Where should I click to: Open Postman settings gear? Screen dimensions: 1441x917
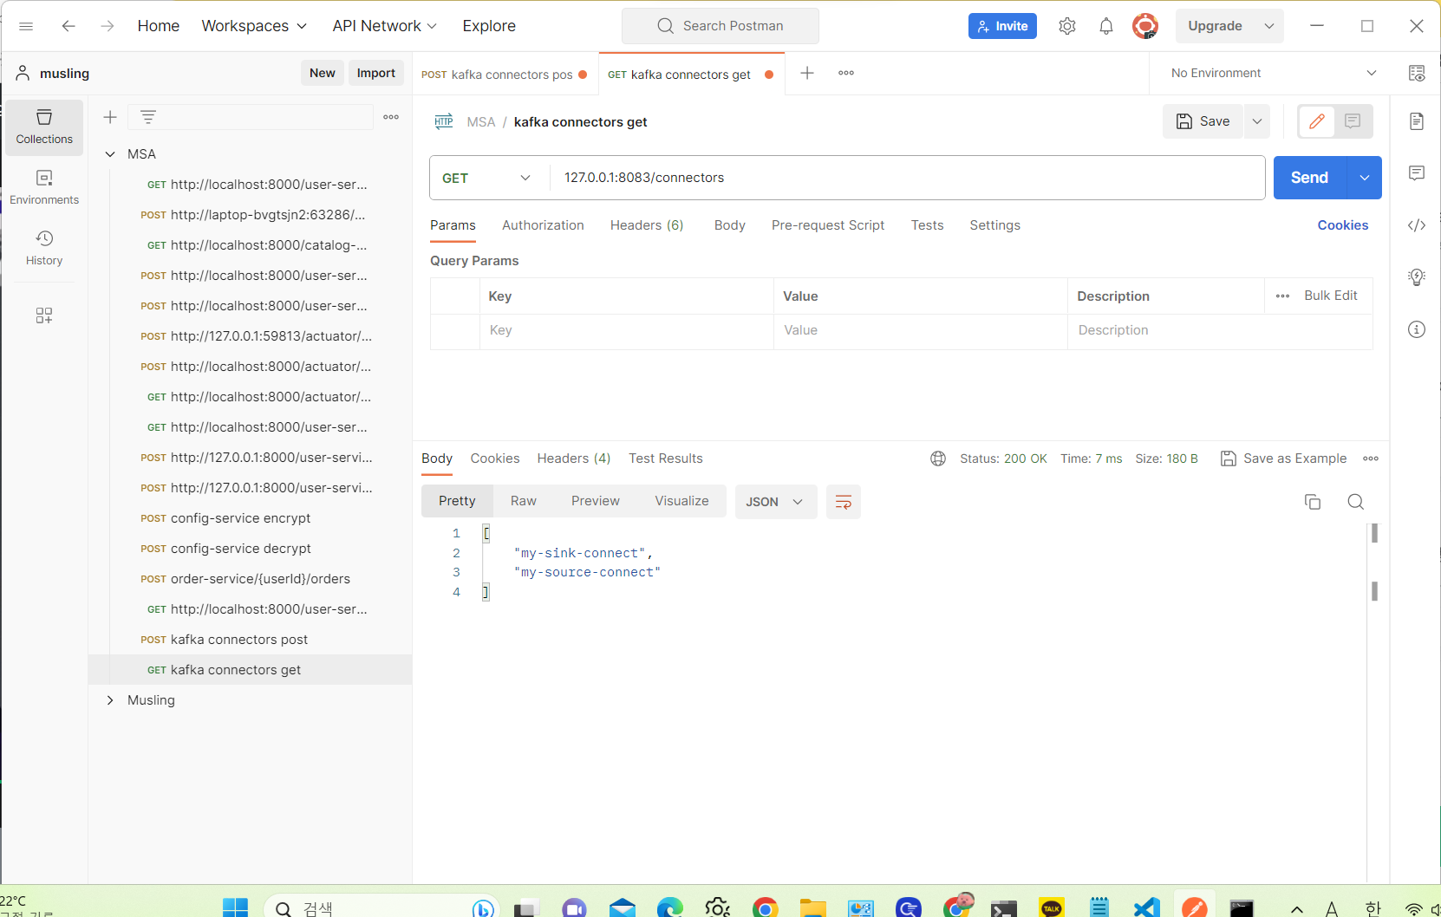point(1067,26)
